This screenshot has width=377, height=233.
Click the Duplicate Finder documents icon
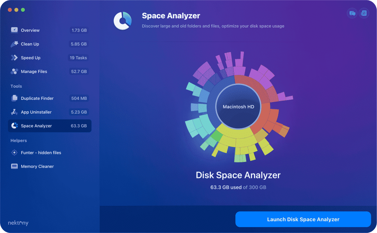14,98
